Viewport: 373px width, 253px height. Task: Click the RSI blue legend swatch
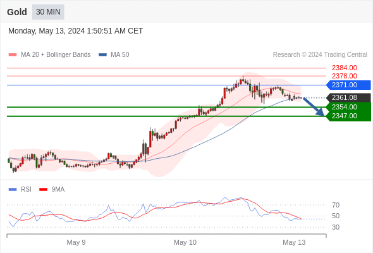[x=13, y=190]
